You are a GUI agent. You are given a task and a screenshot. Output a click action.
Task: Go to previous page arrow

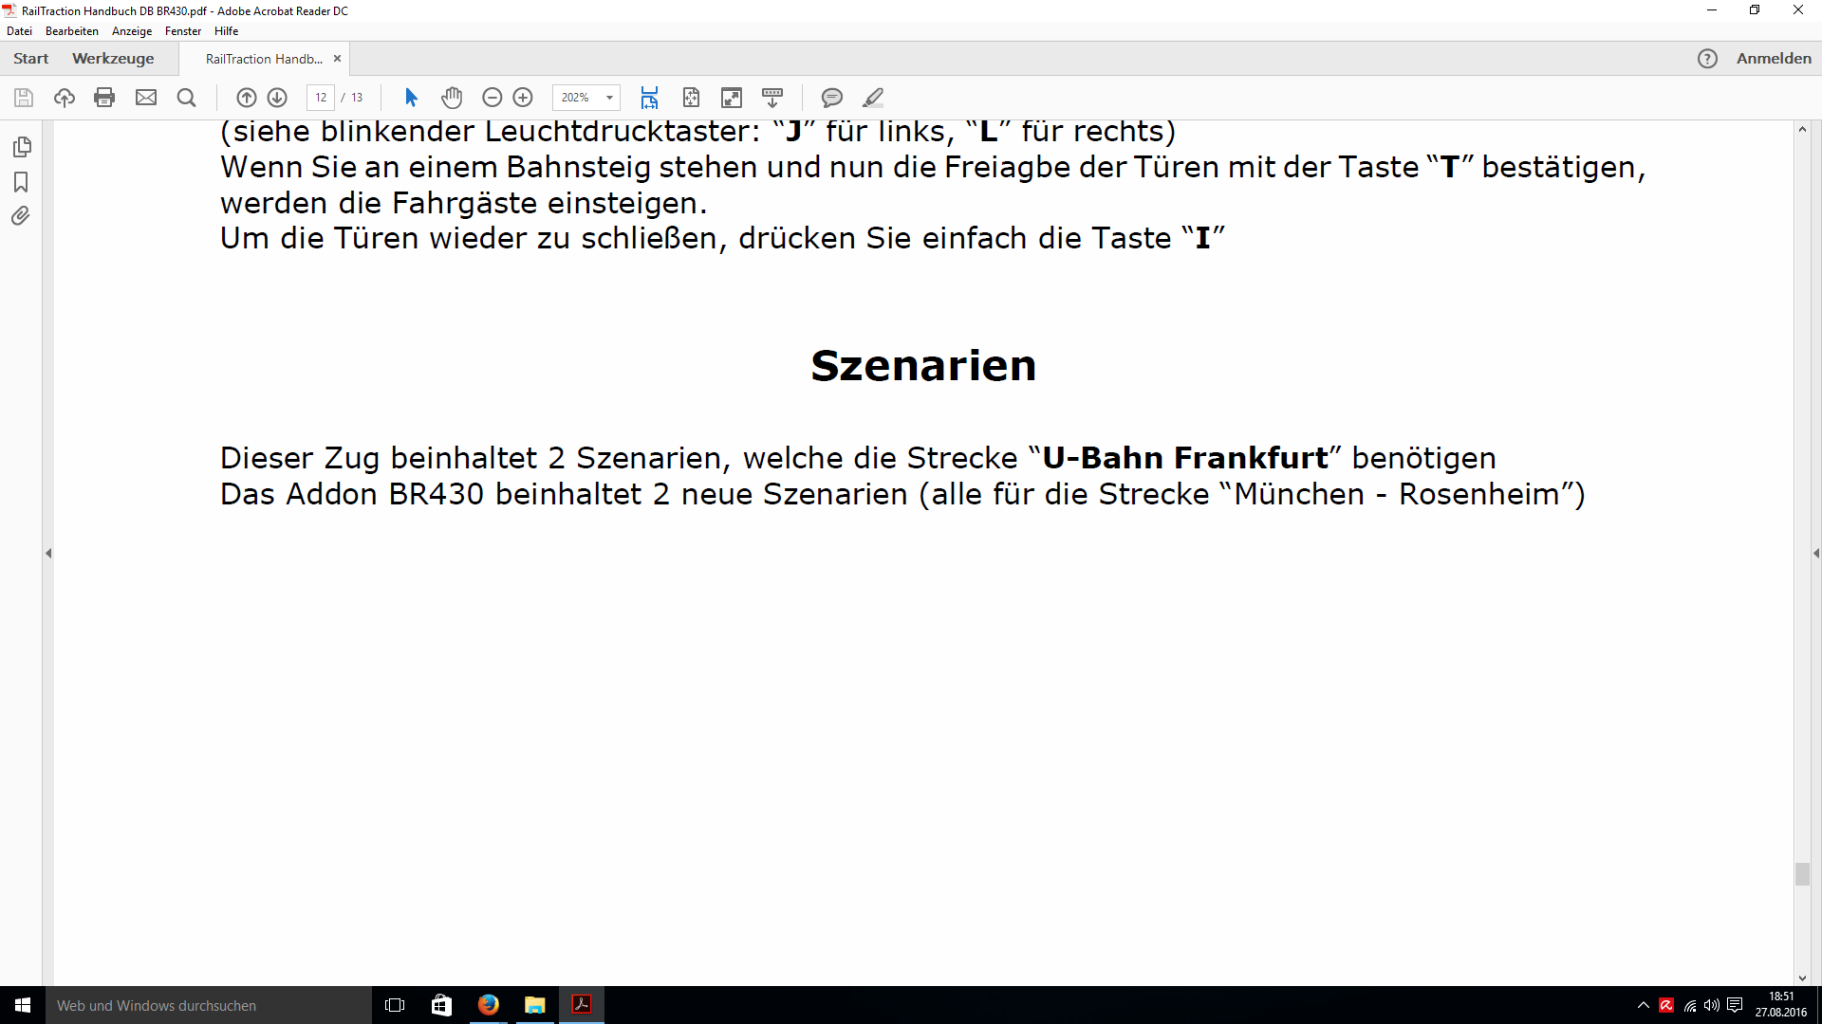pos(247,98)
